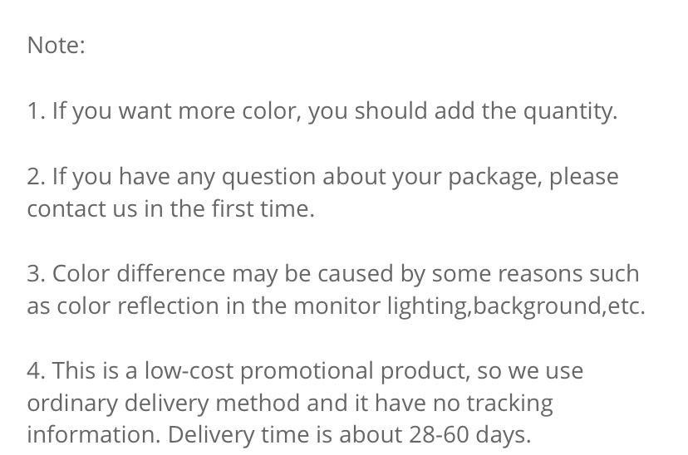The height and width of the screenshot is (455, 688).
Task: Click 'lighting,background,etc.' text
Action: (x=516, y=307)
